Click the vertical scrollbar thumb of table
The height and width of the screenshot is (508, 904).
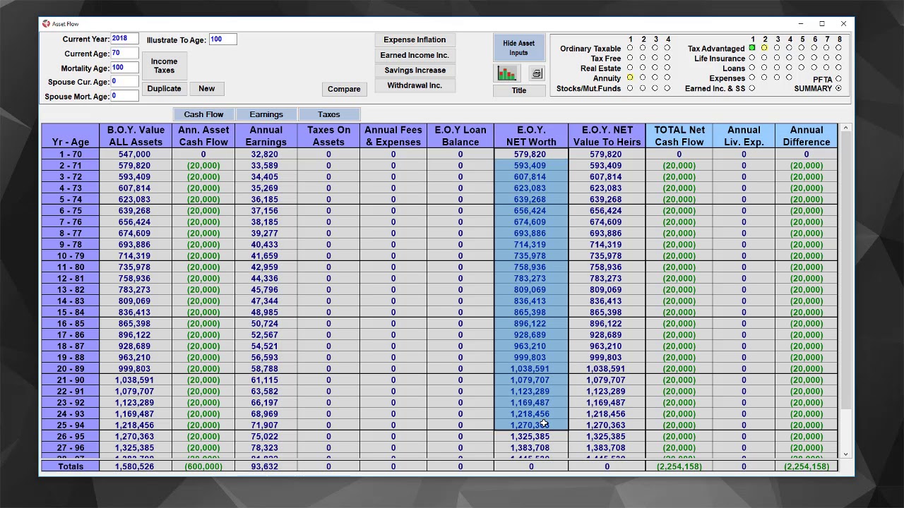[x=845, y=272]
